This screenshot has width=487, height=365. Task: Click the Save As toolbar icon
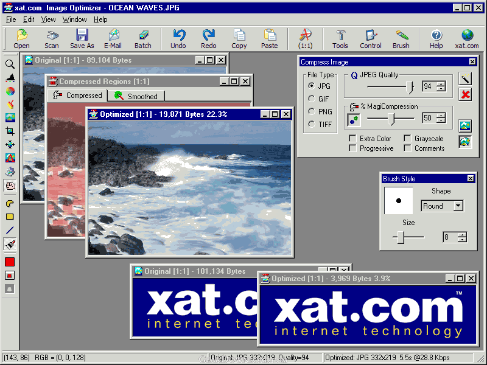tap(82, 39)
